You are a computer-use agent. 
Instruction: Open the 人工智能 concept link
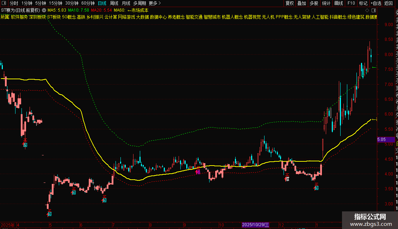[320, 17]
